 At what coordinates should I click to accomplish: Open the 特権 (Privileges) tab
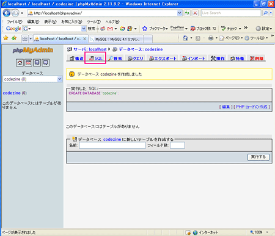tap(237, 59)
